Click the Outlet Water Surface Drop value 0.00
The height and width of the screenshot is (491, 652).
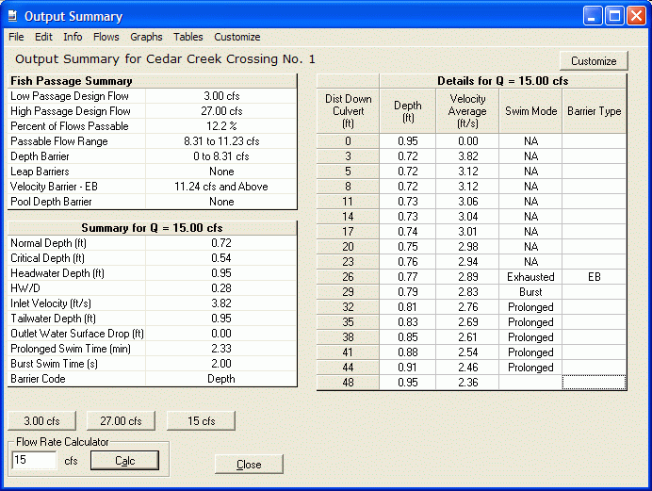pos(221,334)
